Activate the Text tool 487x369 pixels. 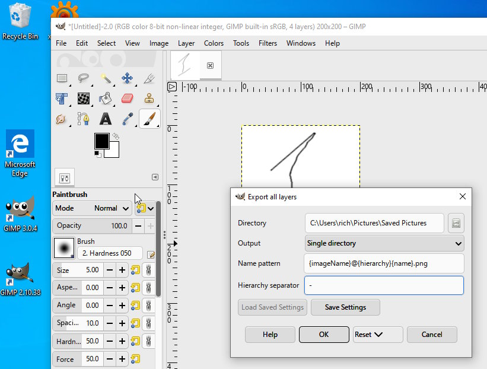(106, 119)
